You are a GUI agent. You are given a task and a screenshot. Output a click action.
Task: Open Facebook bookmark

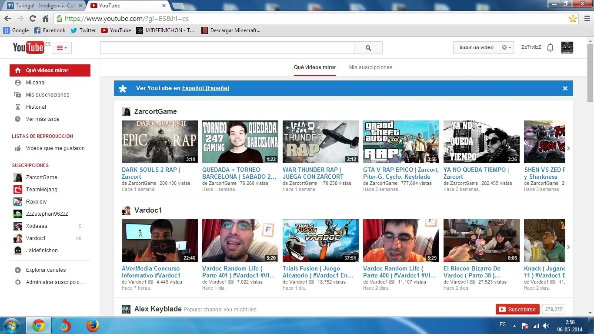[x=50, y=30]
